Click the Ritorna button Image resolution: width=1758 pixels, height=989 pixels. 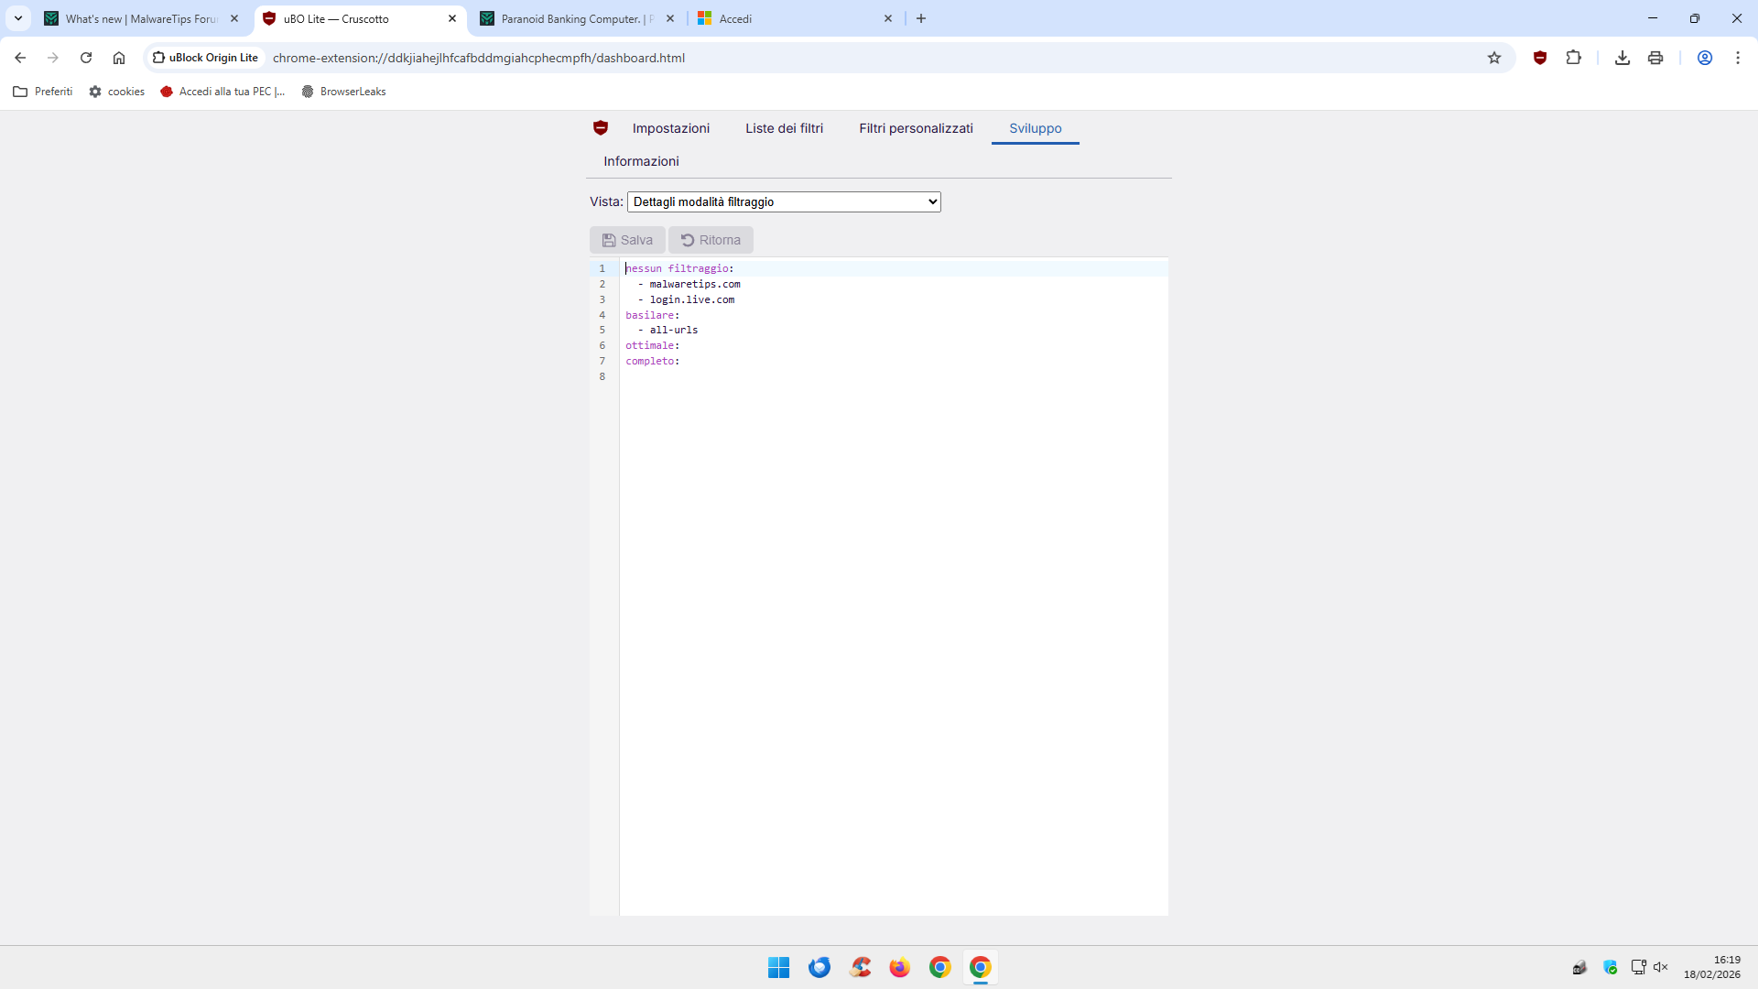tap(711, 240)
